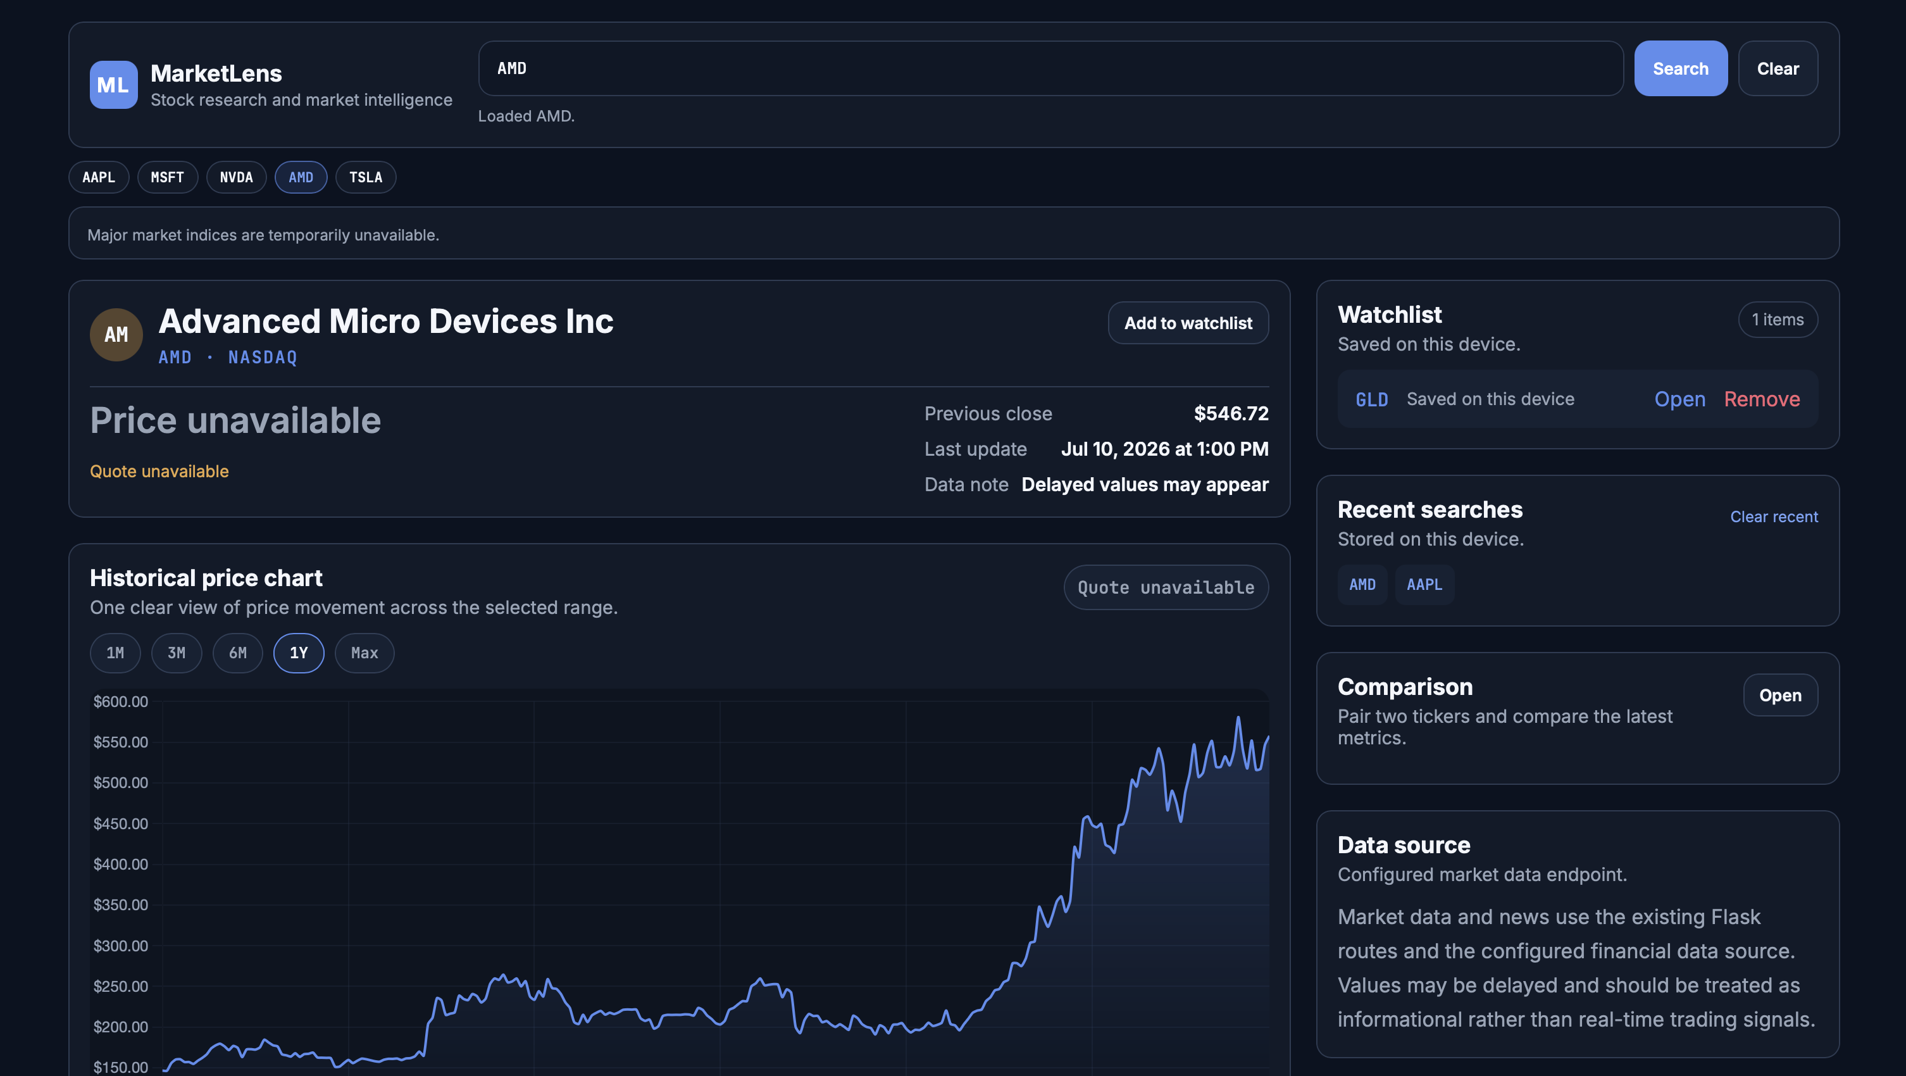Select the NVDA quick ticker chip

coord(236,177)
